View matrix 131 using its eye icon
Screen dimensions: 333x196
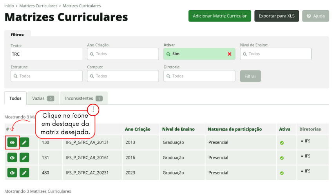(x=12, y=158)
